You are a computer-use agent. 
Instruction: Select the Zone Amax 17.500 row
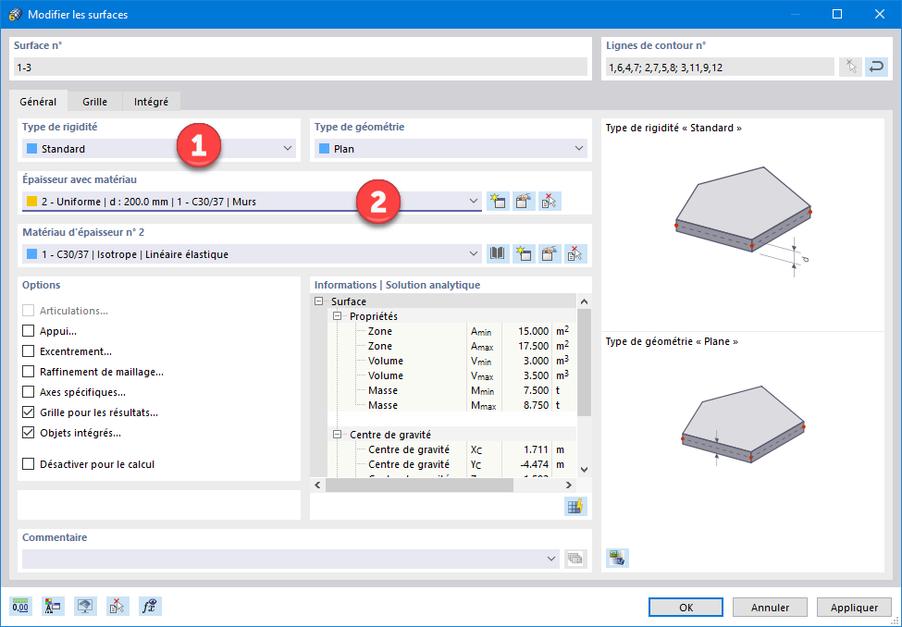coord(452,346)
